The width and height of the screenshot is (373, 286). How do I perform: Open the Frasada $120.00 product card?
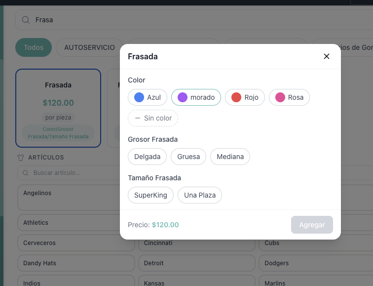pyautogui.click(x=58, y=108)
